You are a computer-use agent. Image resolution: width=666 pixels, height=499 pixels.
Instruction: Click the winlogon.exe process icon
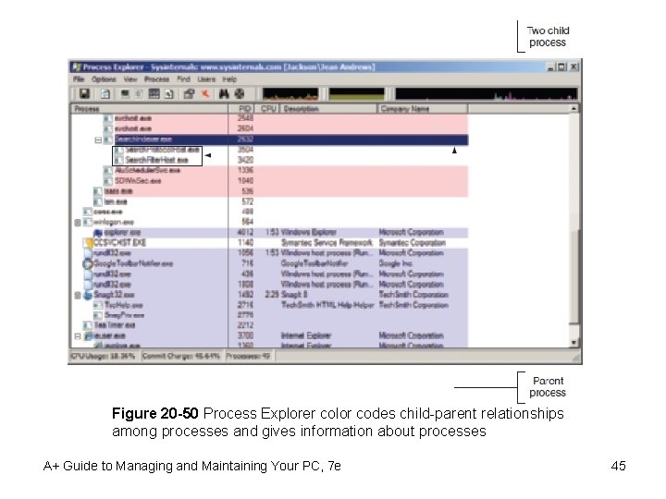coord(88,223)
